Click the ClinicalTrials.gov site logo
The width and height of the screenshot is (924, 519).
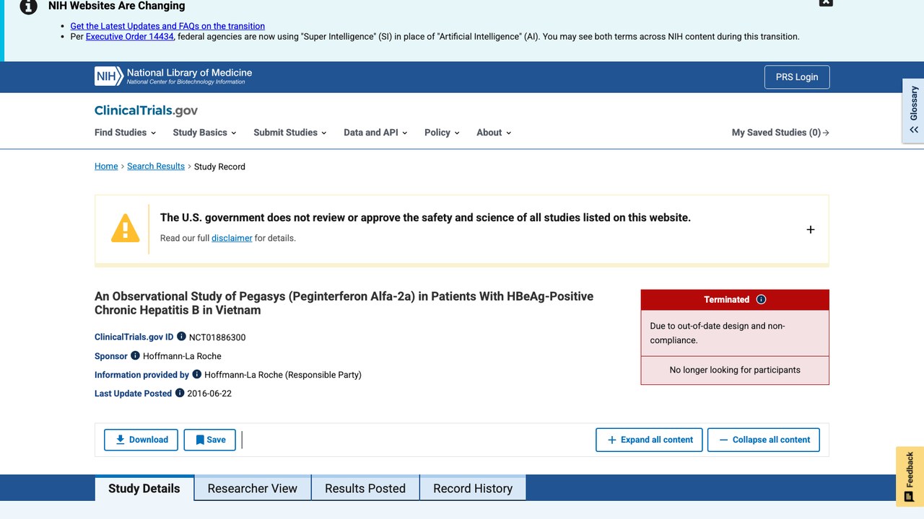pyautogui.click(x=146, y=110)
